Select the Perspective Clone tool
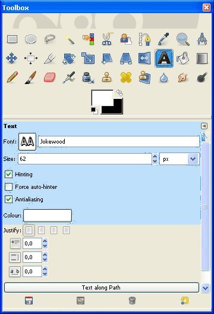Screen dimensions: 214x314 [x=144, y=77]
